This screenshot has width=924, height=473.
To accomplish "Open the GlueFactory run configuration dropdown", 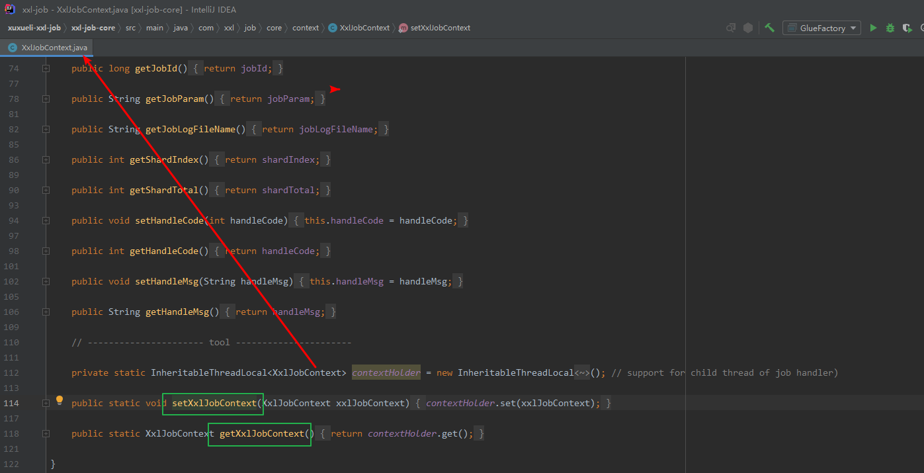I will [x=821, y=28].
